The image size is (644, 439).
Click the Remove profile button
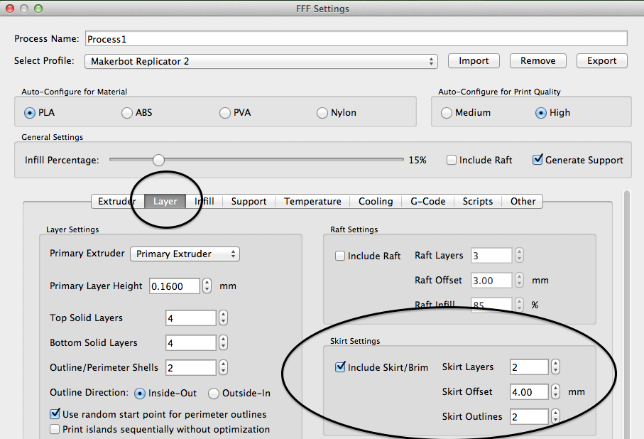538,61
